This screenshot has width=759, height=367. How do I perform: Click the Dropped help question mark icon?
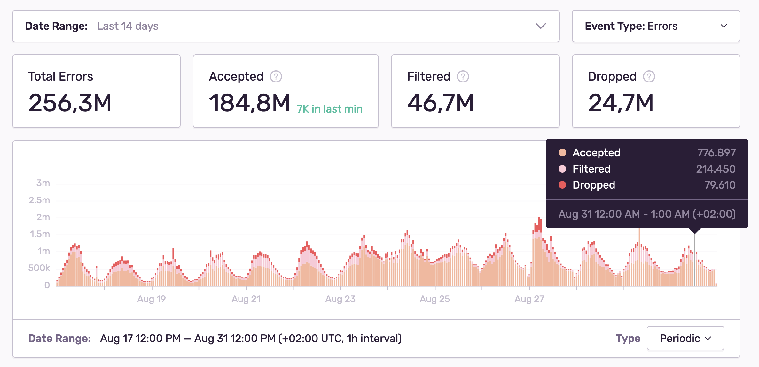pos(649,77)
